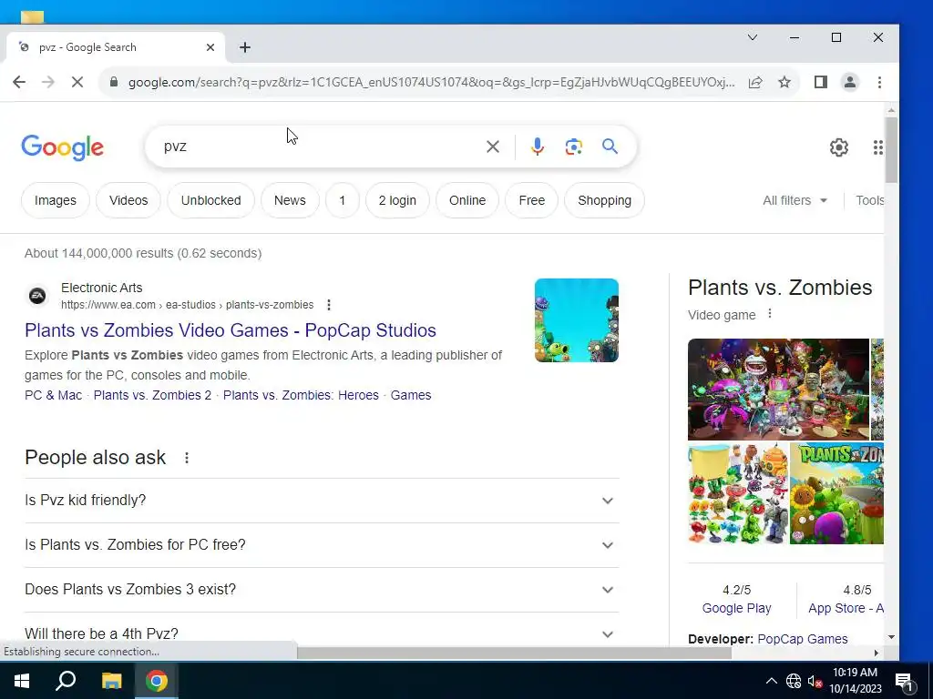Stop loading the page

(x=77, y=82)
